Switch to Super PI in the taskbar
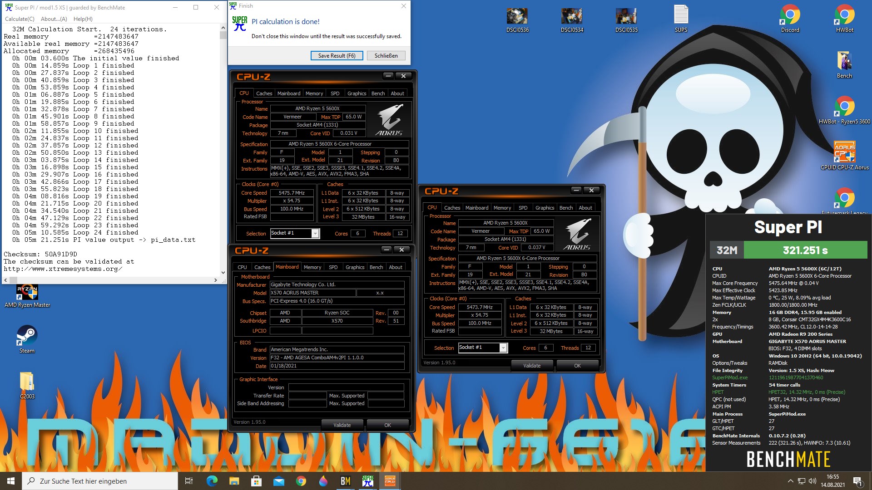The height and width of the screenshot is (490, 872). (367, 481)
